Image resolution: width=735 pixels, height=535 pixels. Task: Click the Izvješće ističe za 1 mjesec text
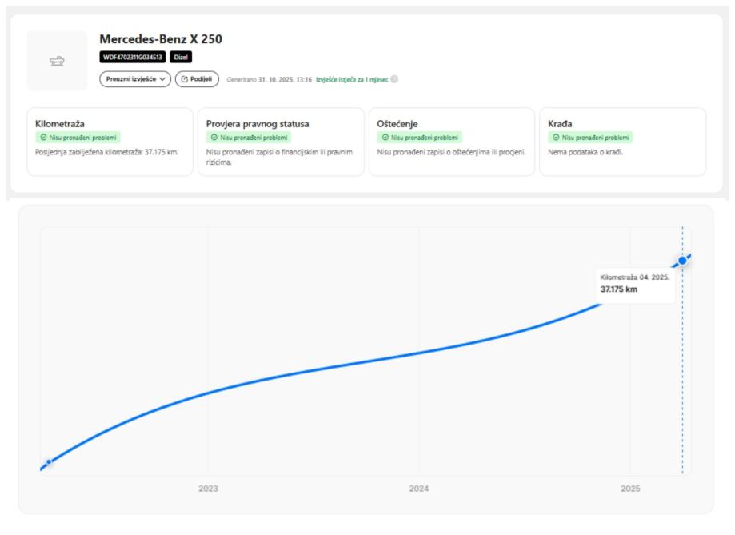tap(351, 80)
